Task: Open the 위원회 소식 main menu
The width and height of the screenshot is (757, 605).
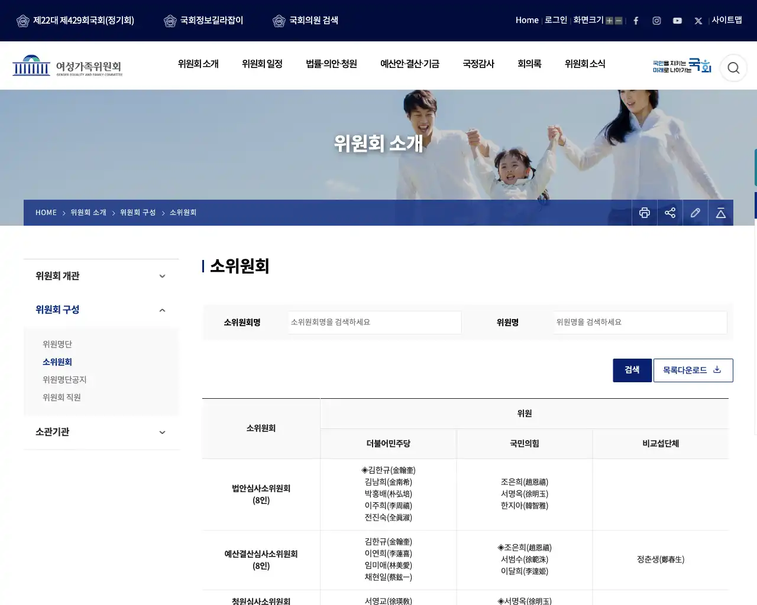Action: tap(585, 64)
